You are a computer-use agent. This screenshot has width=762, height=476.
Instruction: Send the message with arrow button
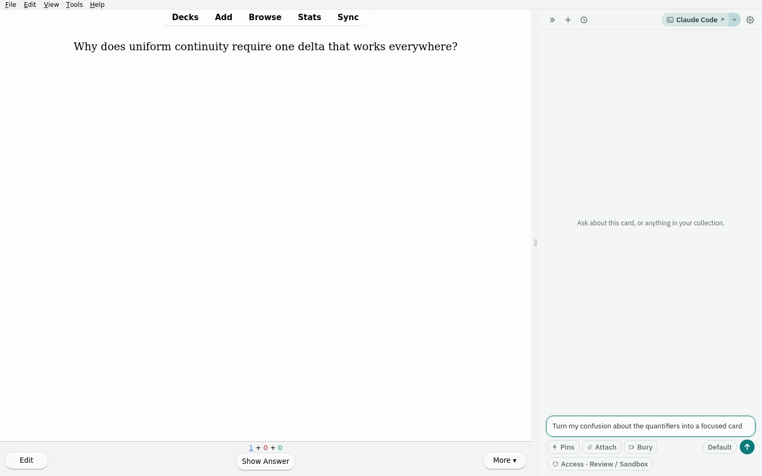tap(747, 447)
